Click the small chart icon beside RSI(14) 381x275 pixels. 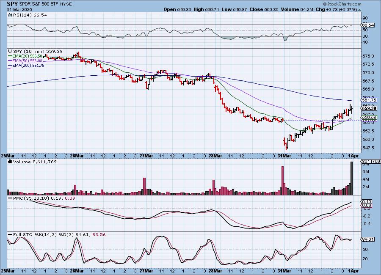click(x=10, y=15)
